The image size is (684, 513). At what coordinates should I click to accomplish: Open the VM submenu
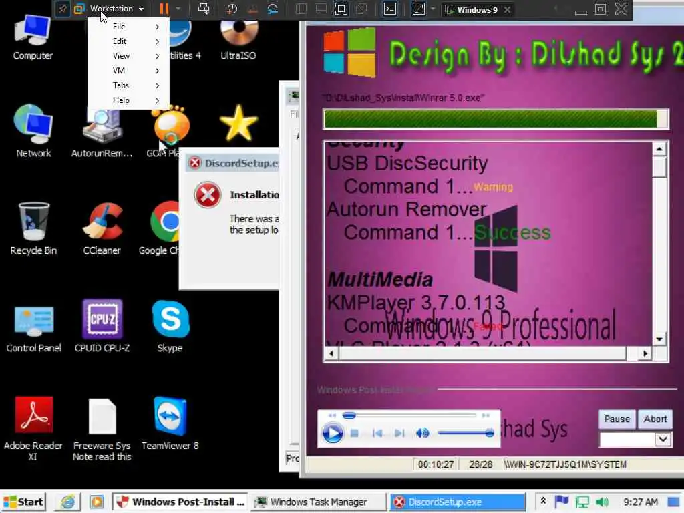[128, 71]
